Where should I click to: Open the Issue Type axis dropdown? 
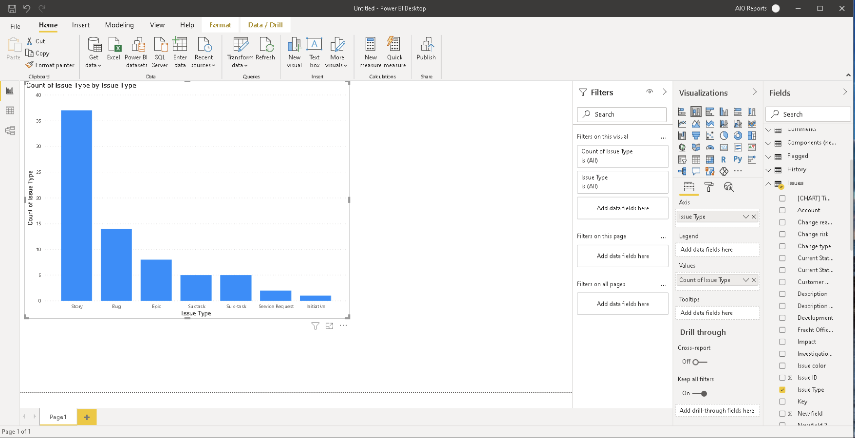(x=745, y=217)
